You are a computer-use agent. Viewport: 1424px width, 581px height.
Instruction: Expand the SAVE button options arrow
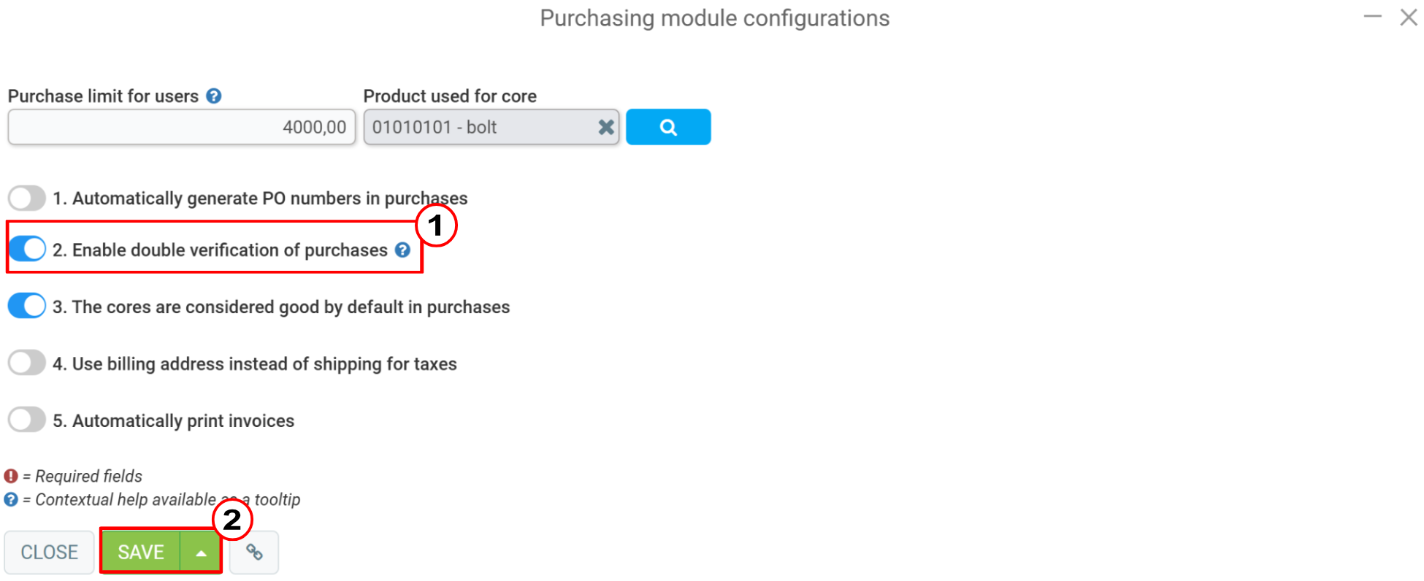coord(201,552)
